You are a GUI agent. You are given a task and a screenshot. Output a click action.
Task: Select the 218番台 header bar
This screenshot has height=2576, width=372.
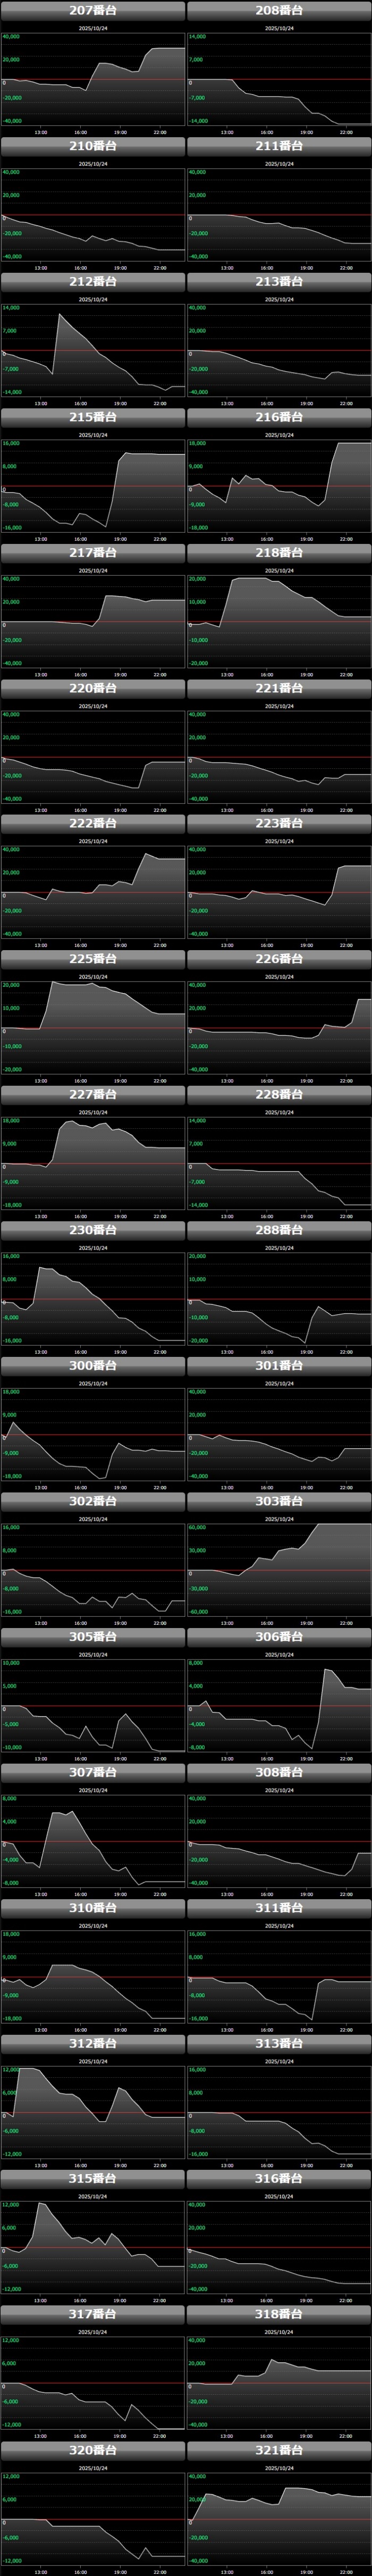(x=279, y=552)
